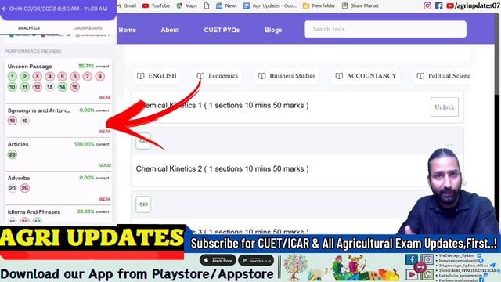The height and width of the screenshot is (282, 501).
Task: Click the Articles section heading
Action: pos(18,144)
